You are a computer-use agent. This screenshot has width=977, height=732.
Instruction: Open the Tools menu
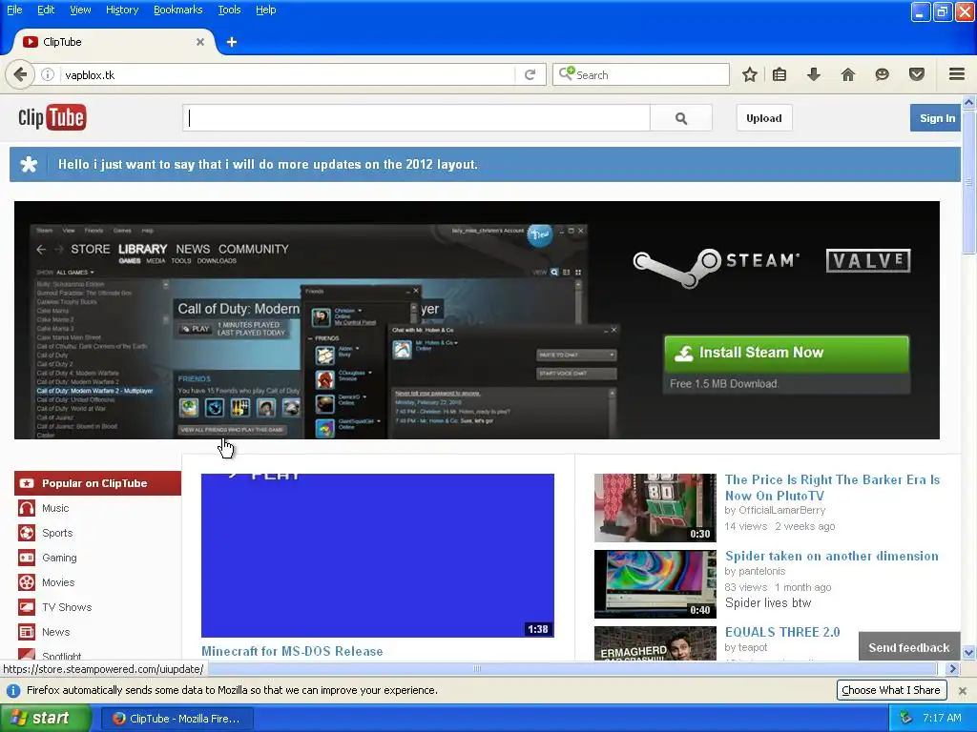tap(229, 10)
